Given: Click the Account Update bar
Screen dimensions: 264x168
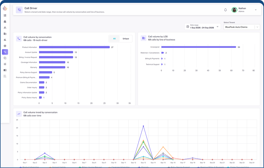Looking at the screenshot, I should 56,52.
